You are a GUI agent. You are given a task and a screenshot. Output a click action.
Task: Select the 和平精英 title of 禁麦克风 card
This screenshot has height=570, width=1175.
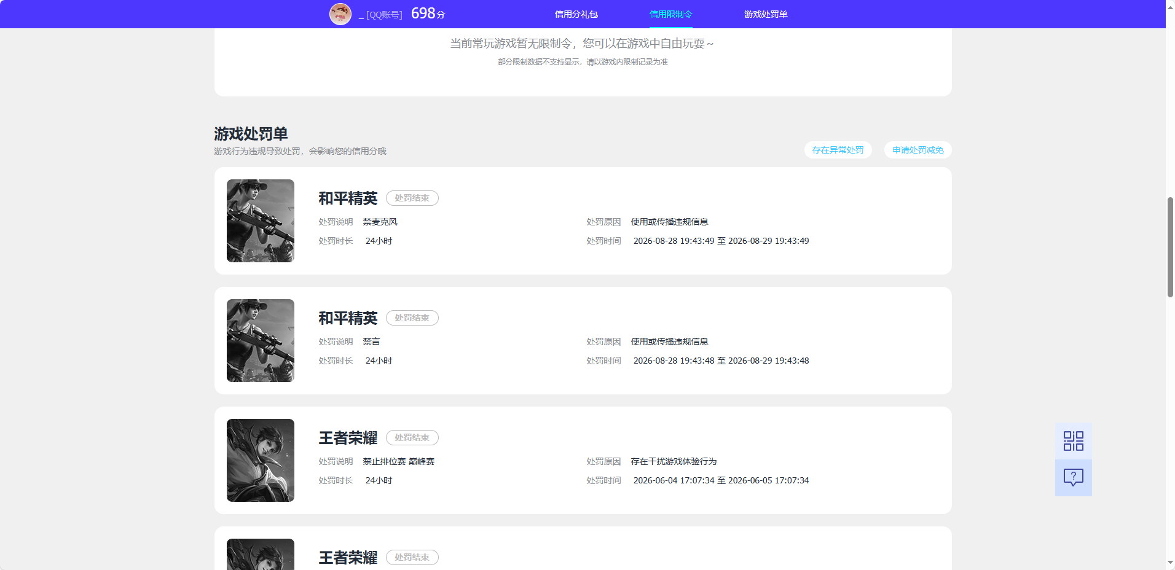click(x=348, y=198)
